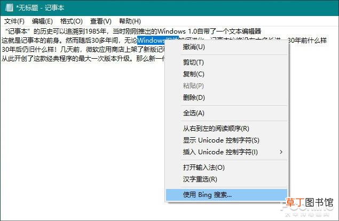The height and width of the screenshot is (221, 339).
Task: Select 汉字重选(R) option
Action: point(226,179)
